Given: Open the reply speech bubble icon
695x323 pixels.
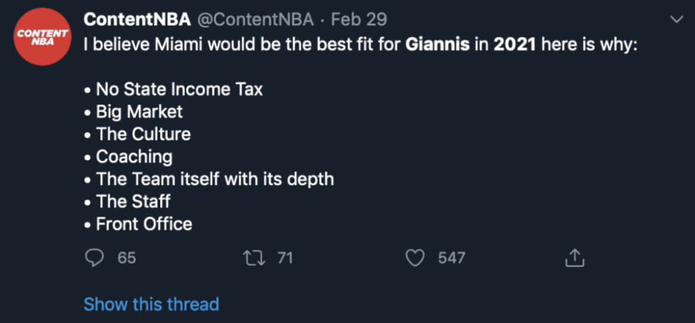Looking at the screenshot, I should [94, 258].
